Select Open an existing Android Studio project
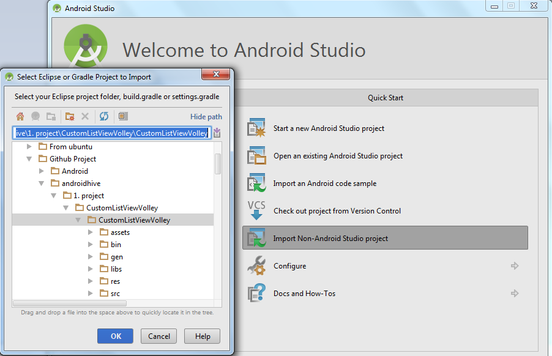This screenshot has width=552, height=356. 385,155
